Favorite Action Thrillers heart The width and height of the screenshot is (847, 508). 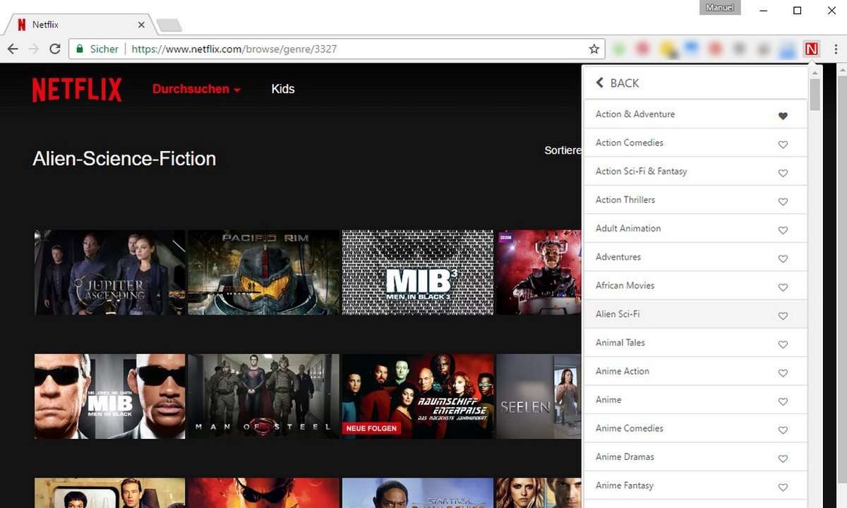(x=783, y=202)
